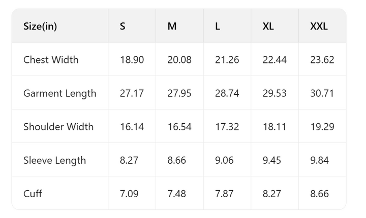Click the Chest Width row label
Image resolution: width=366 pixels, height=218 pixels.
[51, 60]
